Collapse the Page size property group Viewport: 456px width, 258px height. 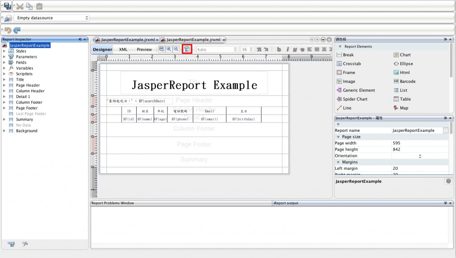click(338, 137)
